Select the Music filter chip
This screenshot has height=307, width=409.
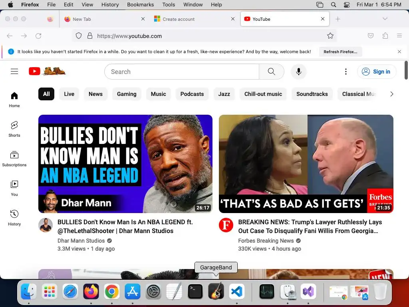pos(158,94)
